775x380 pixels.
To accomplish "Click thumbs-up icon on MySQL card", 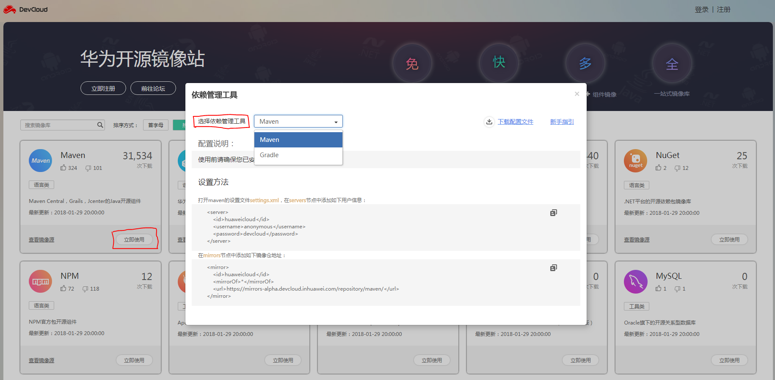I will click(659, 288).
